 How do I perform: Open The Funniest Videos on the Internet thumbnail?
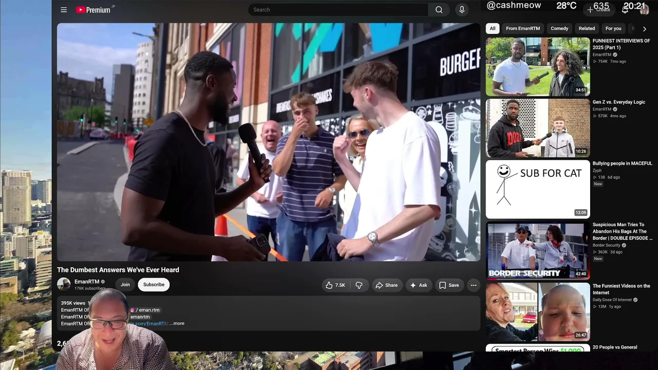pyautogui.click(x=538, y=311)
